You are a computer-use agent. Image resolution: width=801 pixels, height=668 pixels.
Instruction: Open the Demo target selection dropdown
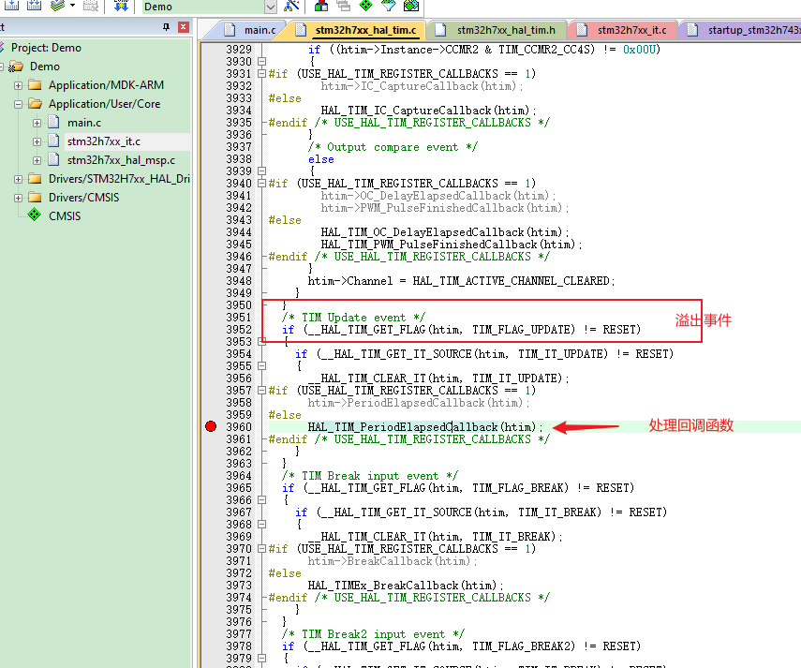[271, 7]
